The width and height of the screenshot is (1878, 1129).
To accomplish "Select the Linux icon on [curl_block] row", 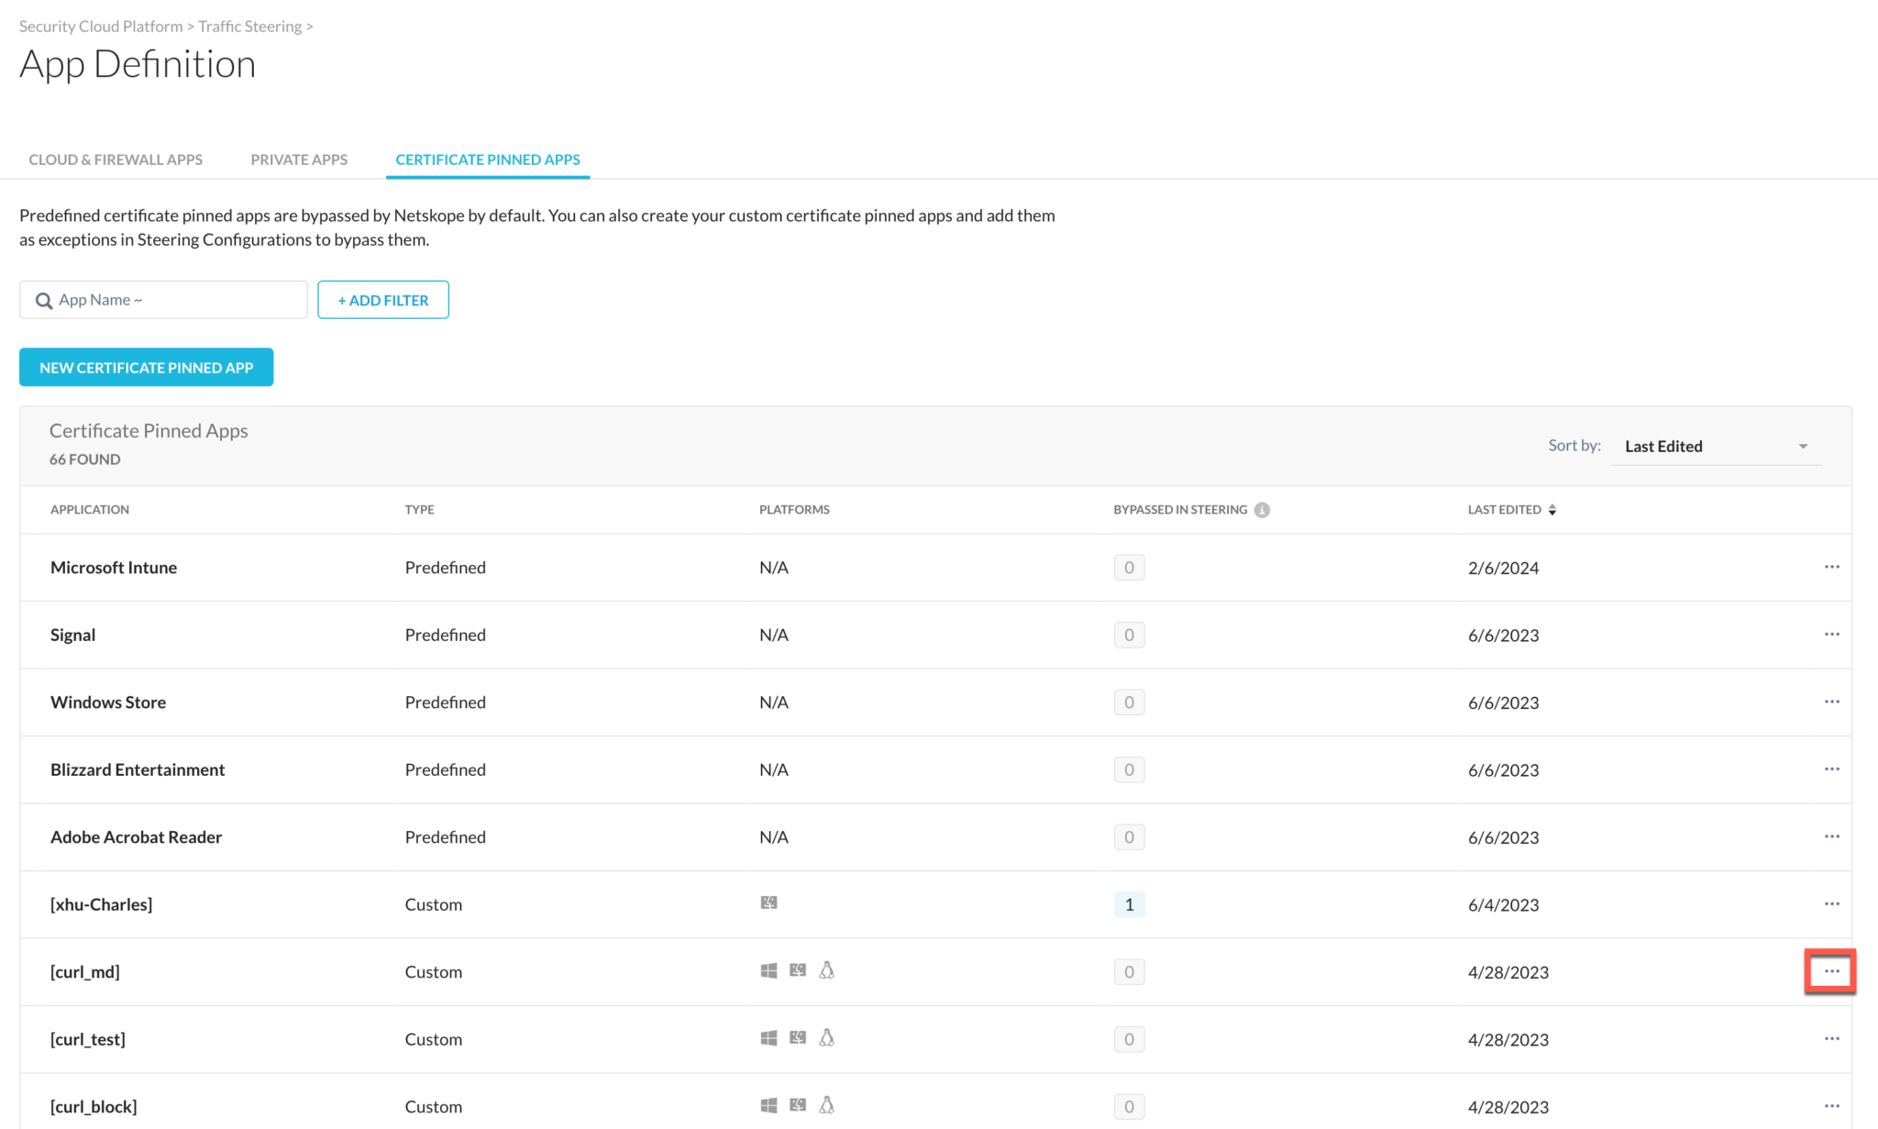I will (x=827, y=1104).
